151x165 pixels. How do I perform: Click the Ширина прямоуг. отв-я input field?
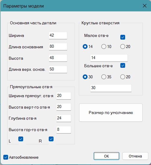64,96
